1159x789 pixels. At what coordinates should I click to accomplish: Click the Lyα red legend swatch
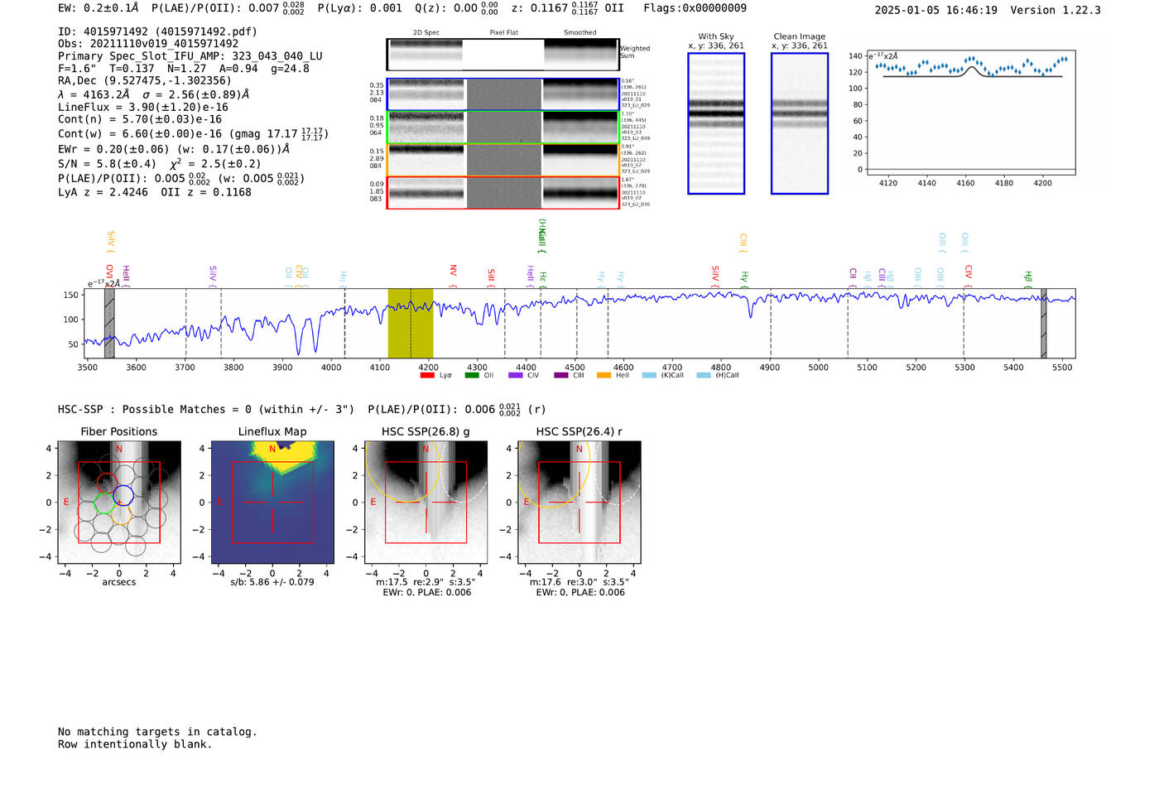pyautogui.click(x=427, y=375)
